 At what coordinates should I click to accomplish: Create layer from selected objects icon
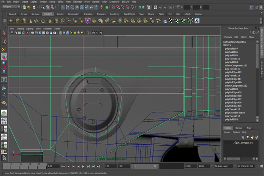(x=257, y=137)
